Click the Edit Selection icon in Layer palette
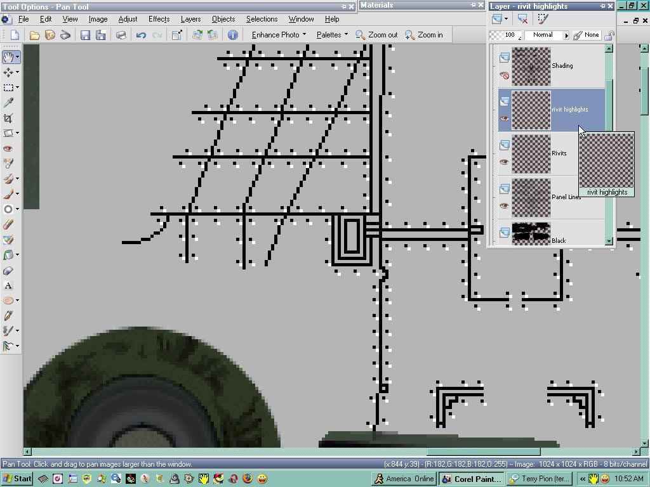This screenshot has width=650, height=487. [x=543, y=18]
